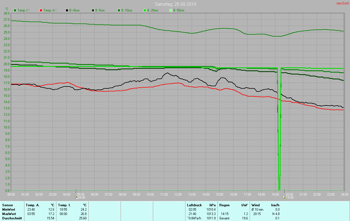Viewport: 350px width, 221px height.
Task: Select the B -5cm legend label
Action: 100,10
